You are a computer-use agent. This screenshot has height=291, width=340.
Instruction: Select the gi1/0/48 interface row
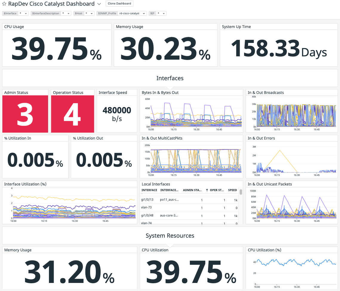(x=189, y=216)
